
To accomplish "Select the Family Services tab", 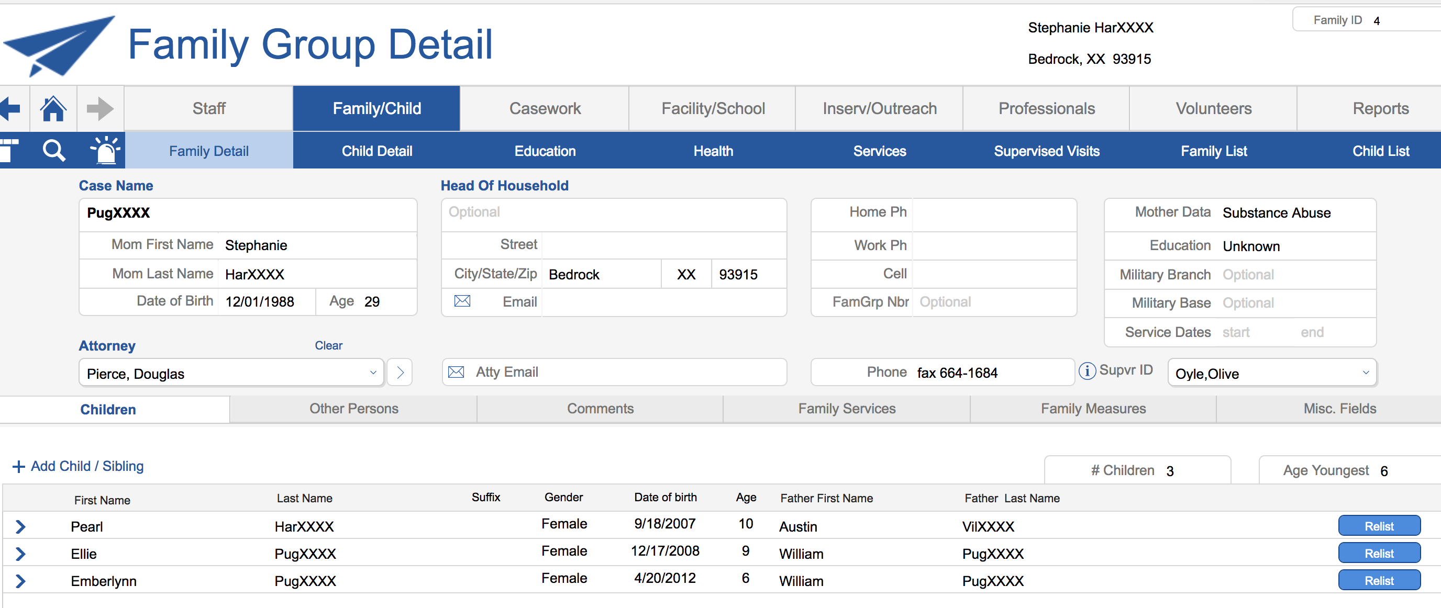I will 846,409.
